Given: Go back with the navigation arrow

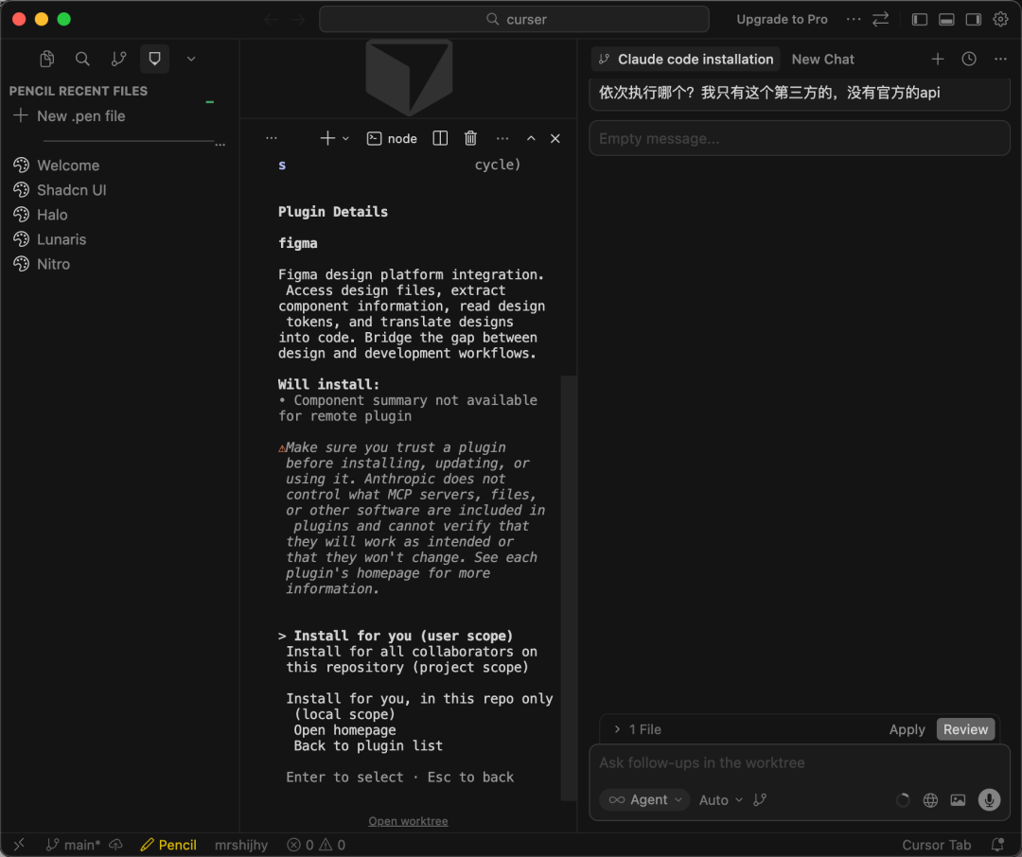Looking at the screenshot, I should [x=271, y=20].
